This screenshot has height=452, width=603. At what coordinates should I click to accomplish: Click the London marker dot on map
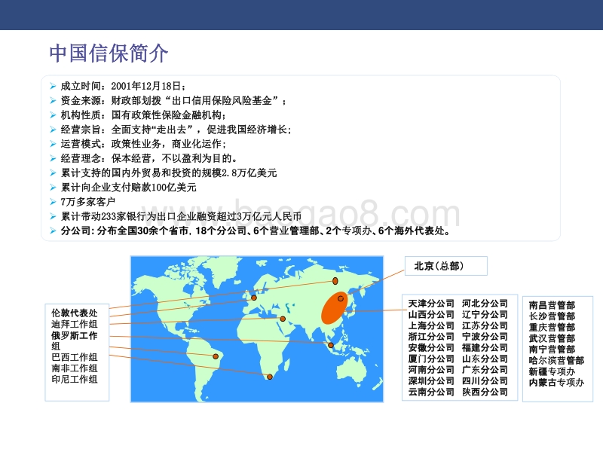(x=254, y=298)
